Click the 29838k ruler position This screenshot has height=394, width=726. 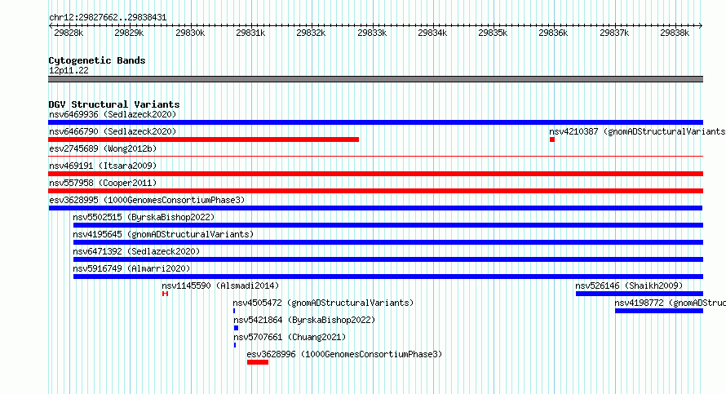click(675, 33)
